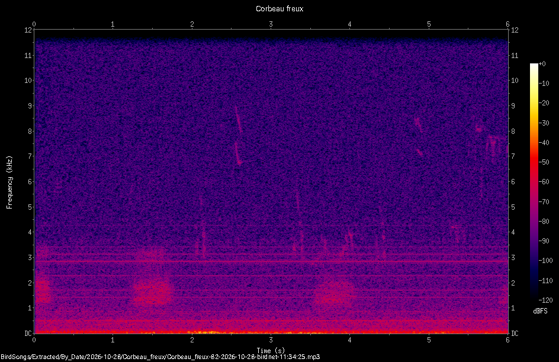Click '9' on the right frequency axis
The width and height of the screenshot is (559, 362).
(513, 106)
